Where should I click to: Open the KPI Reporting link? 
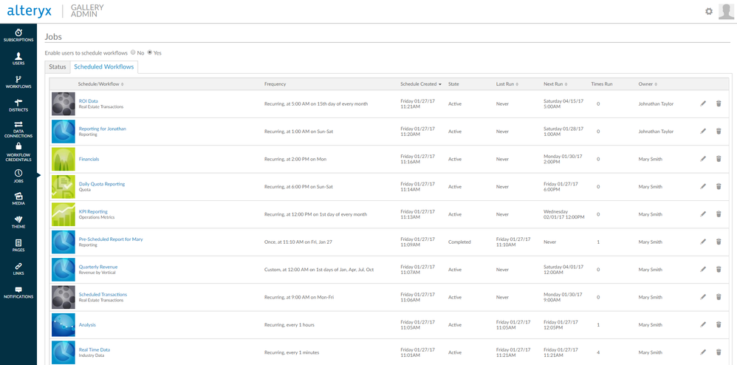[93, 211]
